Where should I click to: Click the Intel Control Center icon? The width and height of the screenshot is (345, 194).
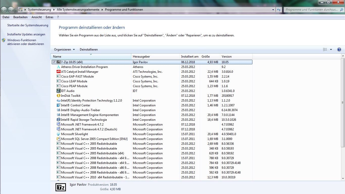[x=59, y=105]
